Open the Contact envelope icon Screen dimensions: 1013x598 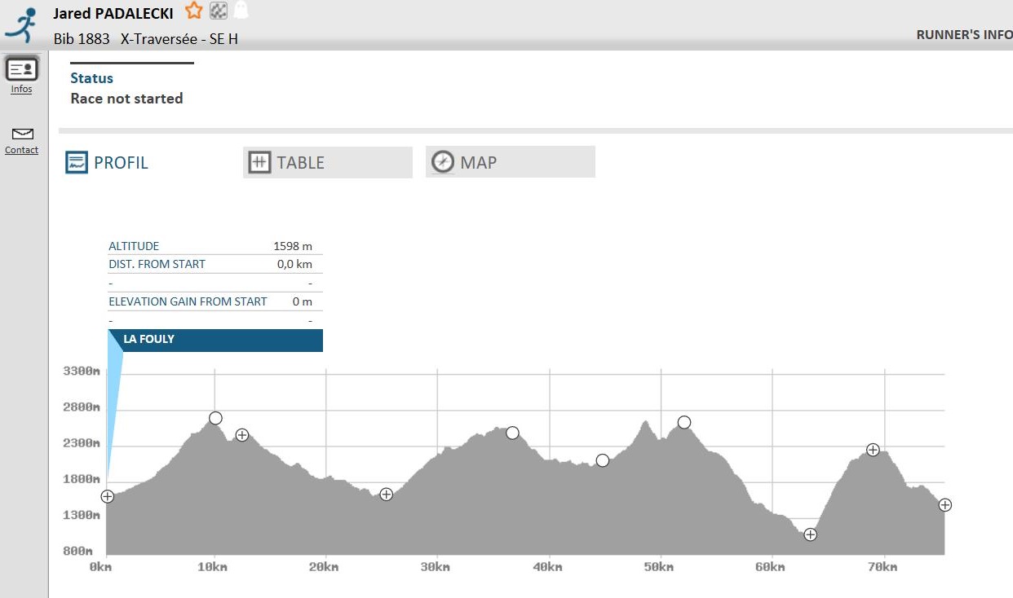click(22, 134)
